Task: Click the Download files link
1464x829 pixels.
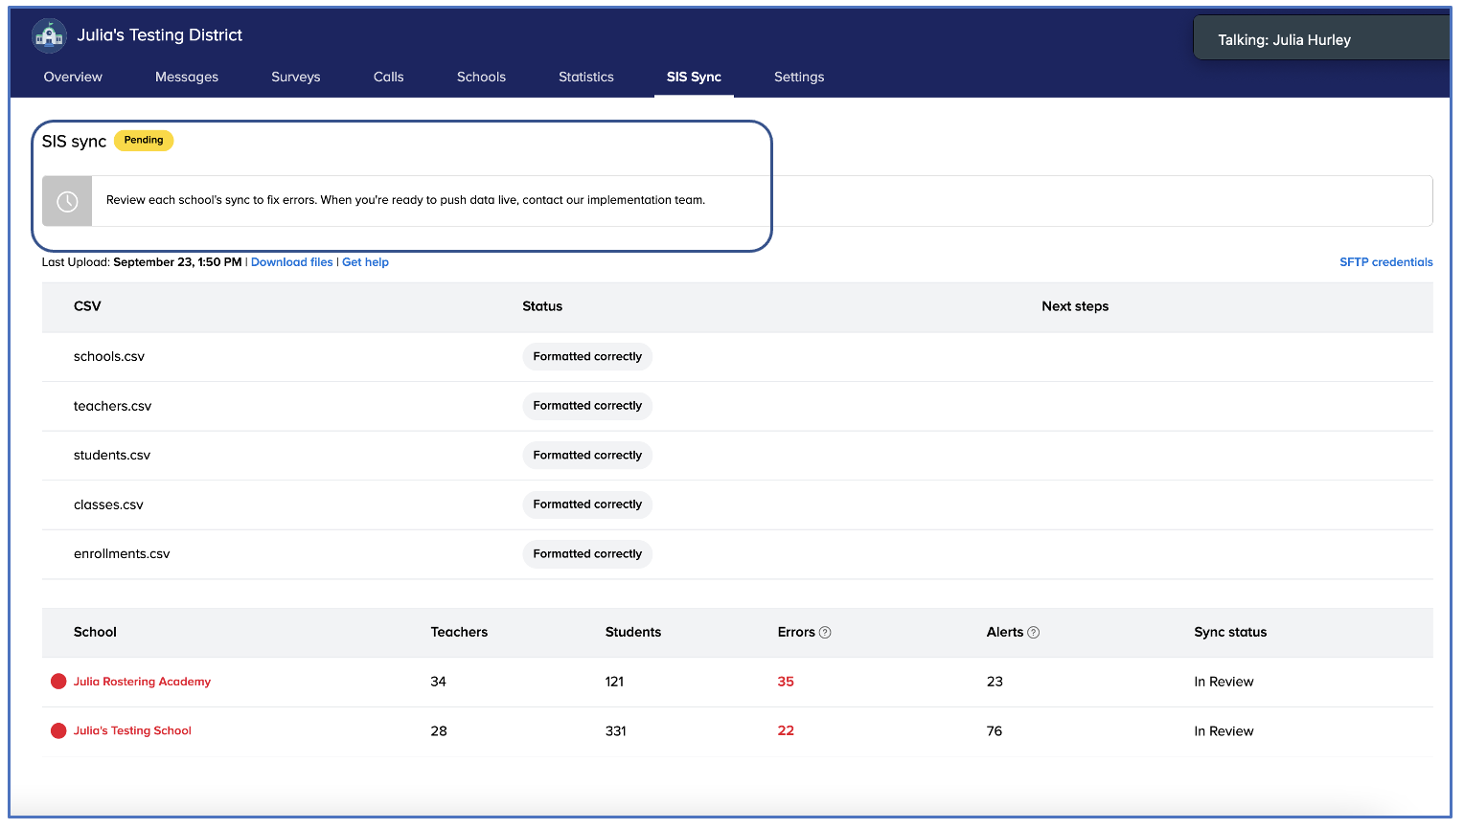Action: [x=291, y=262]
